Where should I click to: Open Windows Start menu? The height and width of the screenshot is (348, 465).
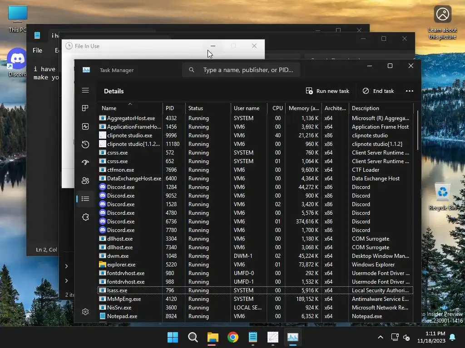tap(173, 337)
